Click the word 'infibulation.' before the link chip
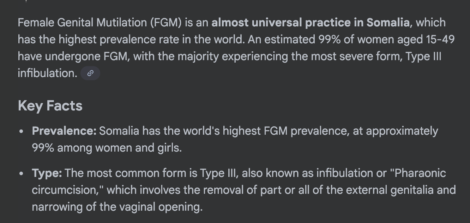 [x=47, y=73]
